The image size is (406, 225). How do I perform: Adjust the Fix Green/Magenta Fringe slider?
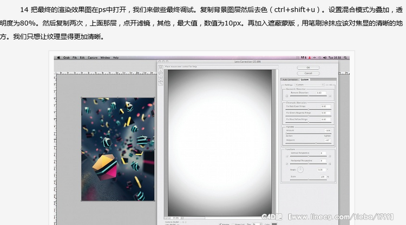click(309, 116)
